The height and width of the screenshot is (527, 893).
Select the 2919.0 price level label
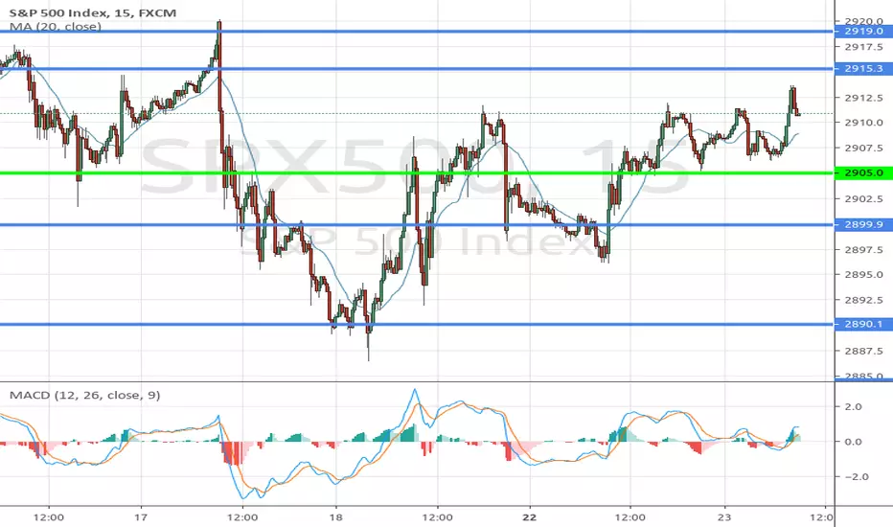point(863,31)
